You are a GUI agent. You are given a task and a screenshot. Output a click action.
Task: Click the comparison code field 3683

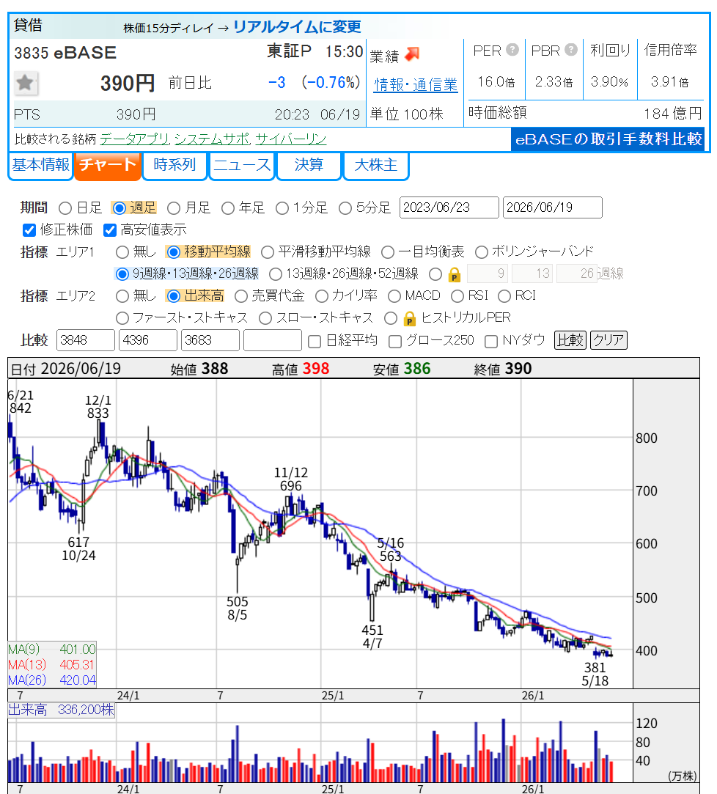(210, 340)
